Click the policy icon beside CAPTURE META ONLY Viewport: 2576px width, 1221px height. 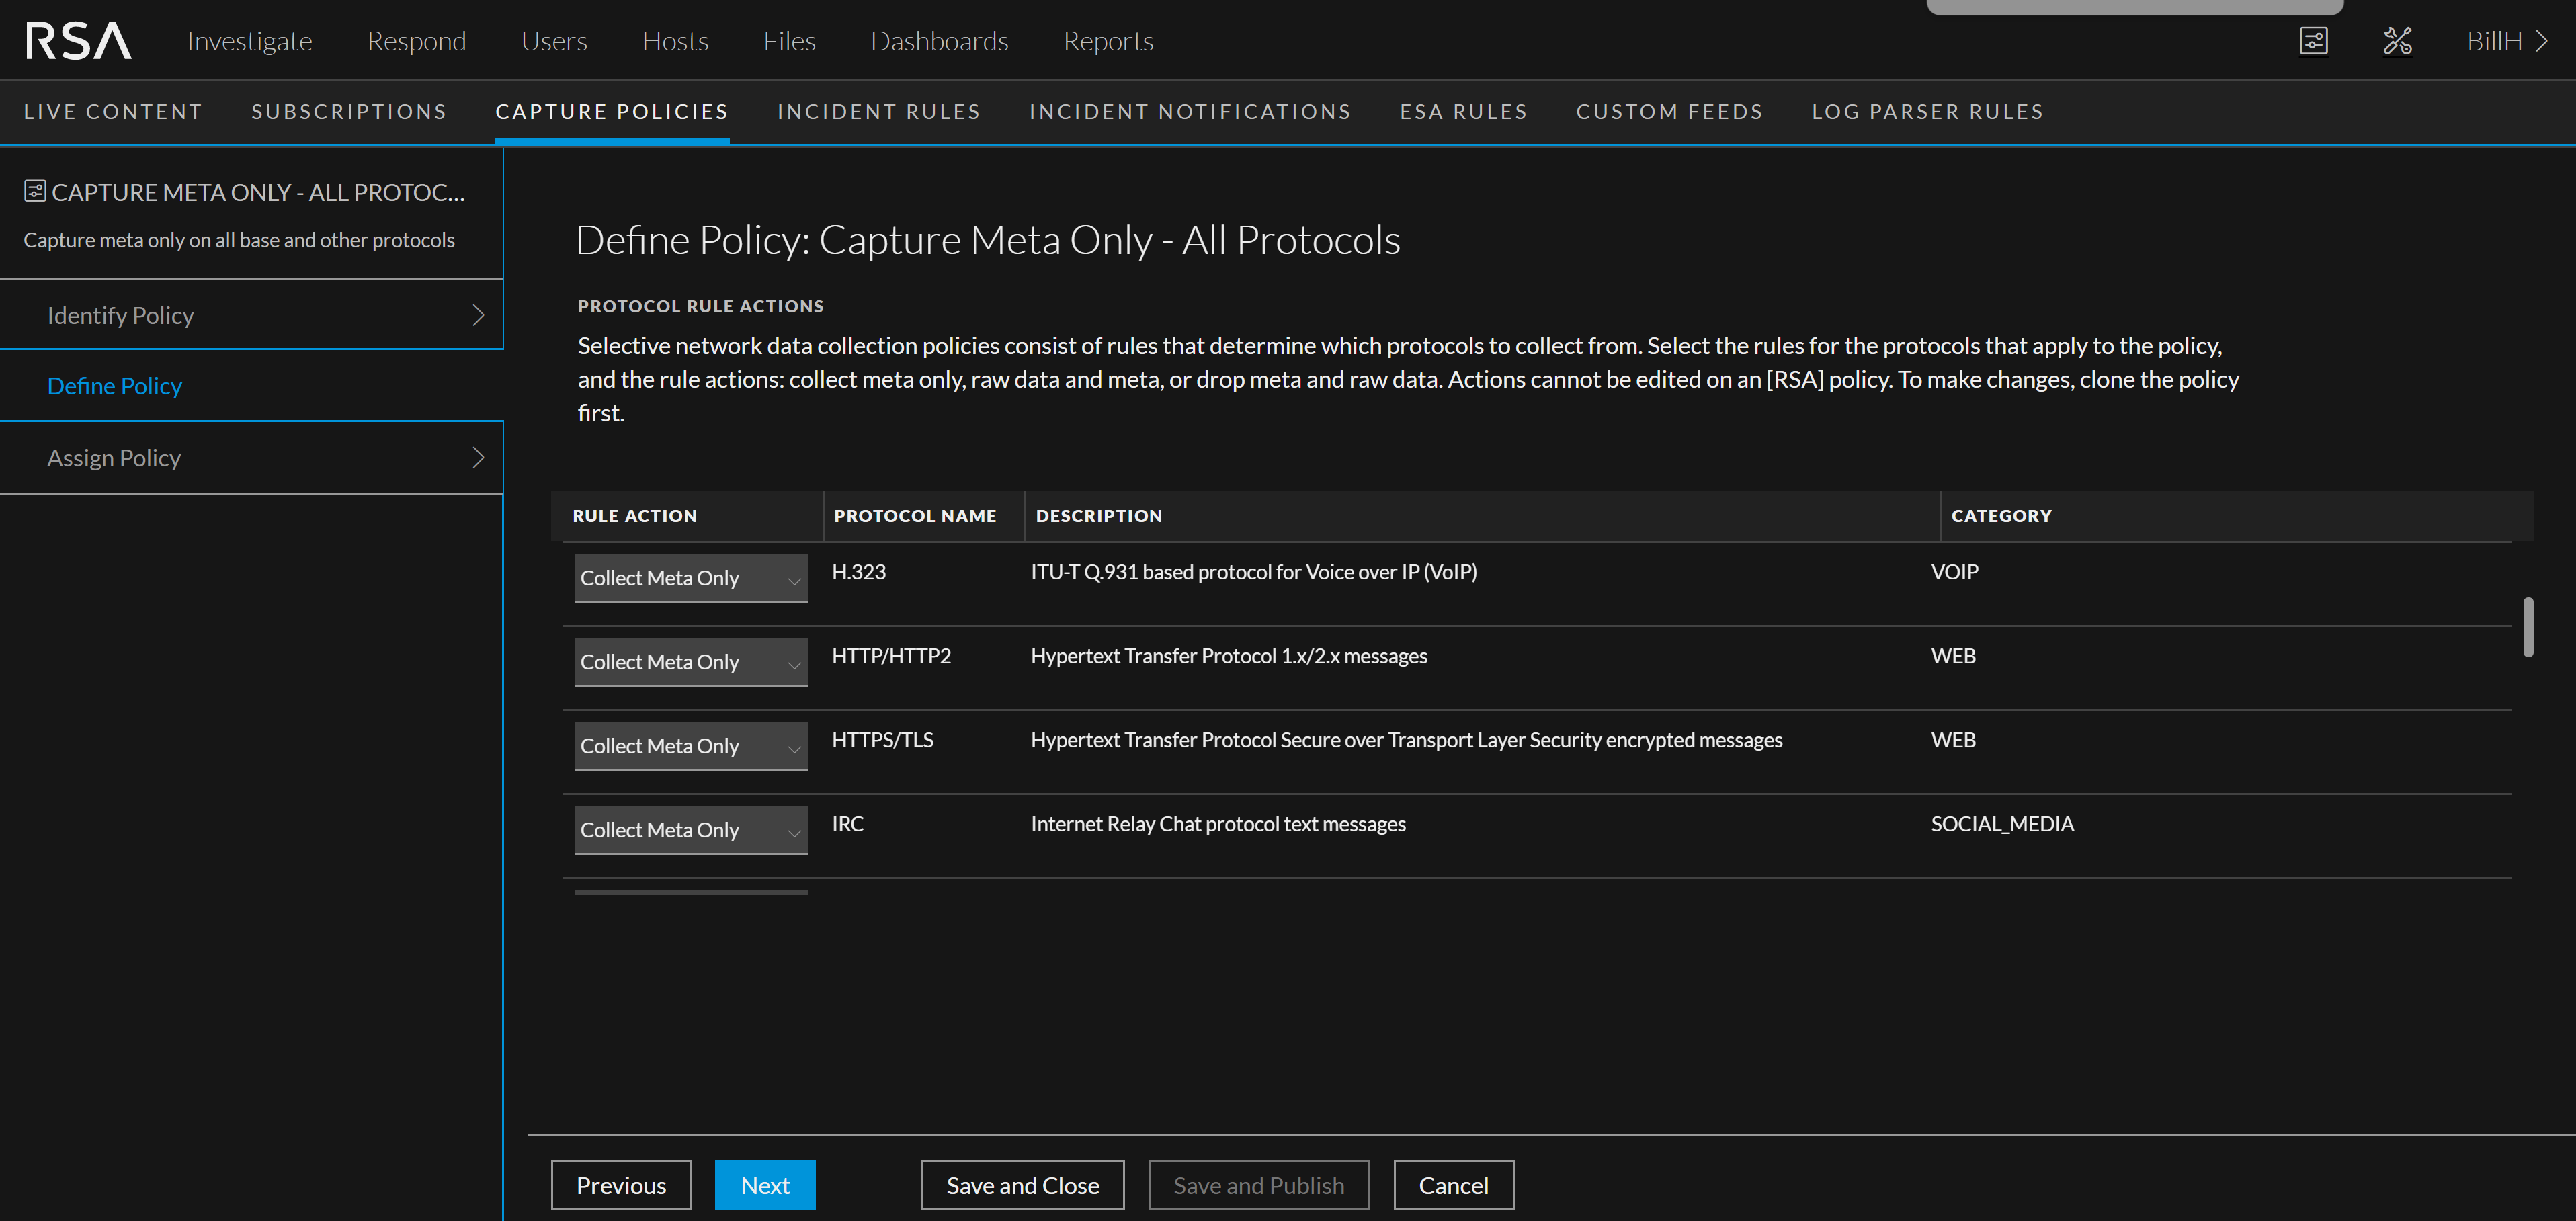coord(35,191)
